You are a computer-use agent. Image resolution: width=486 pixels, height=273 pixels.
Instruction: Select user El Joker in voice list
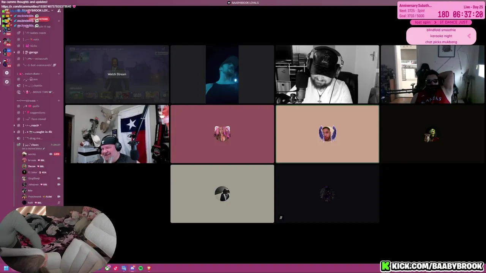[x=41, y=172]
